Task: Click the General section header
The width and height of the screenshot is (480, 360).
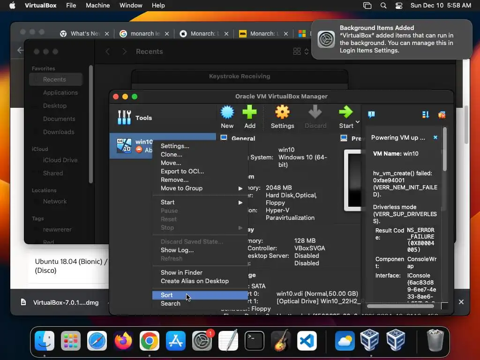Action: pos(243,138)
